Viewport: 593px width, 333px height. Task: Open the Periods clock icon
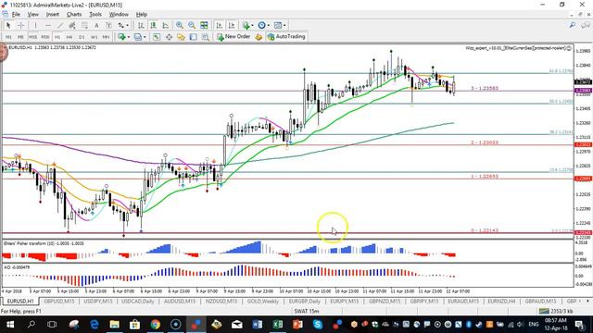(261, 25)
